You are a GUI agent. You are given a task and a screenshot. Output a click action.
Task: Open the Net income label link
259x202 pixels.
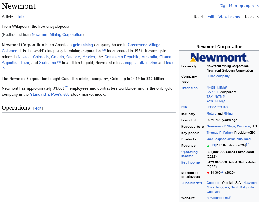190,162
